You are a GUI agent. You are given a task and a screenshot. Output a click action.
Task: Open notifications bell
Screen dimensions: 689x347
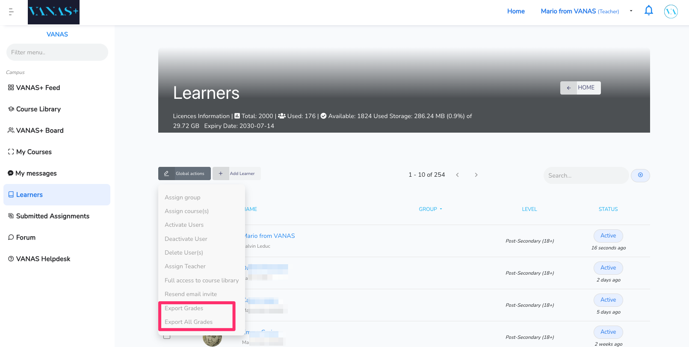[x=648, y=11]
